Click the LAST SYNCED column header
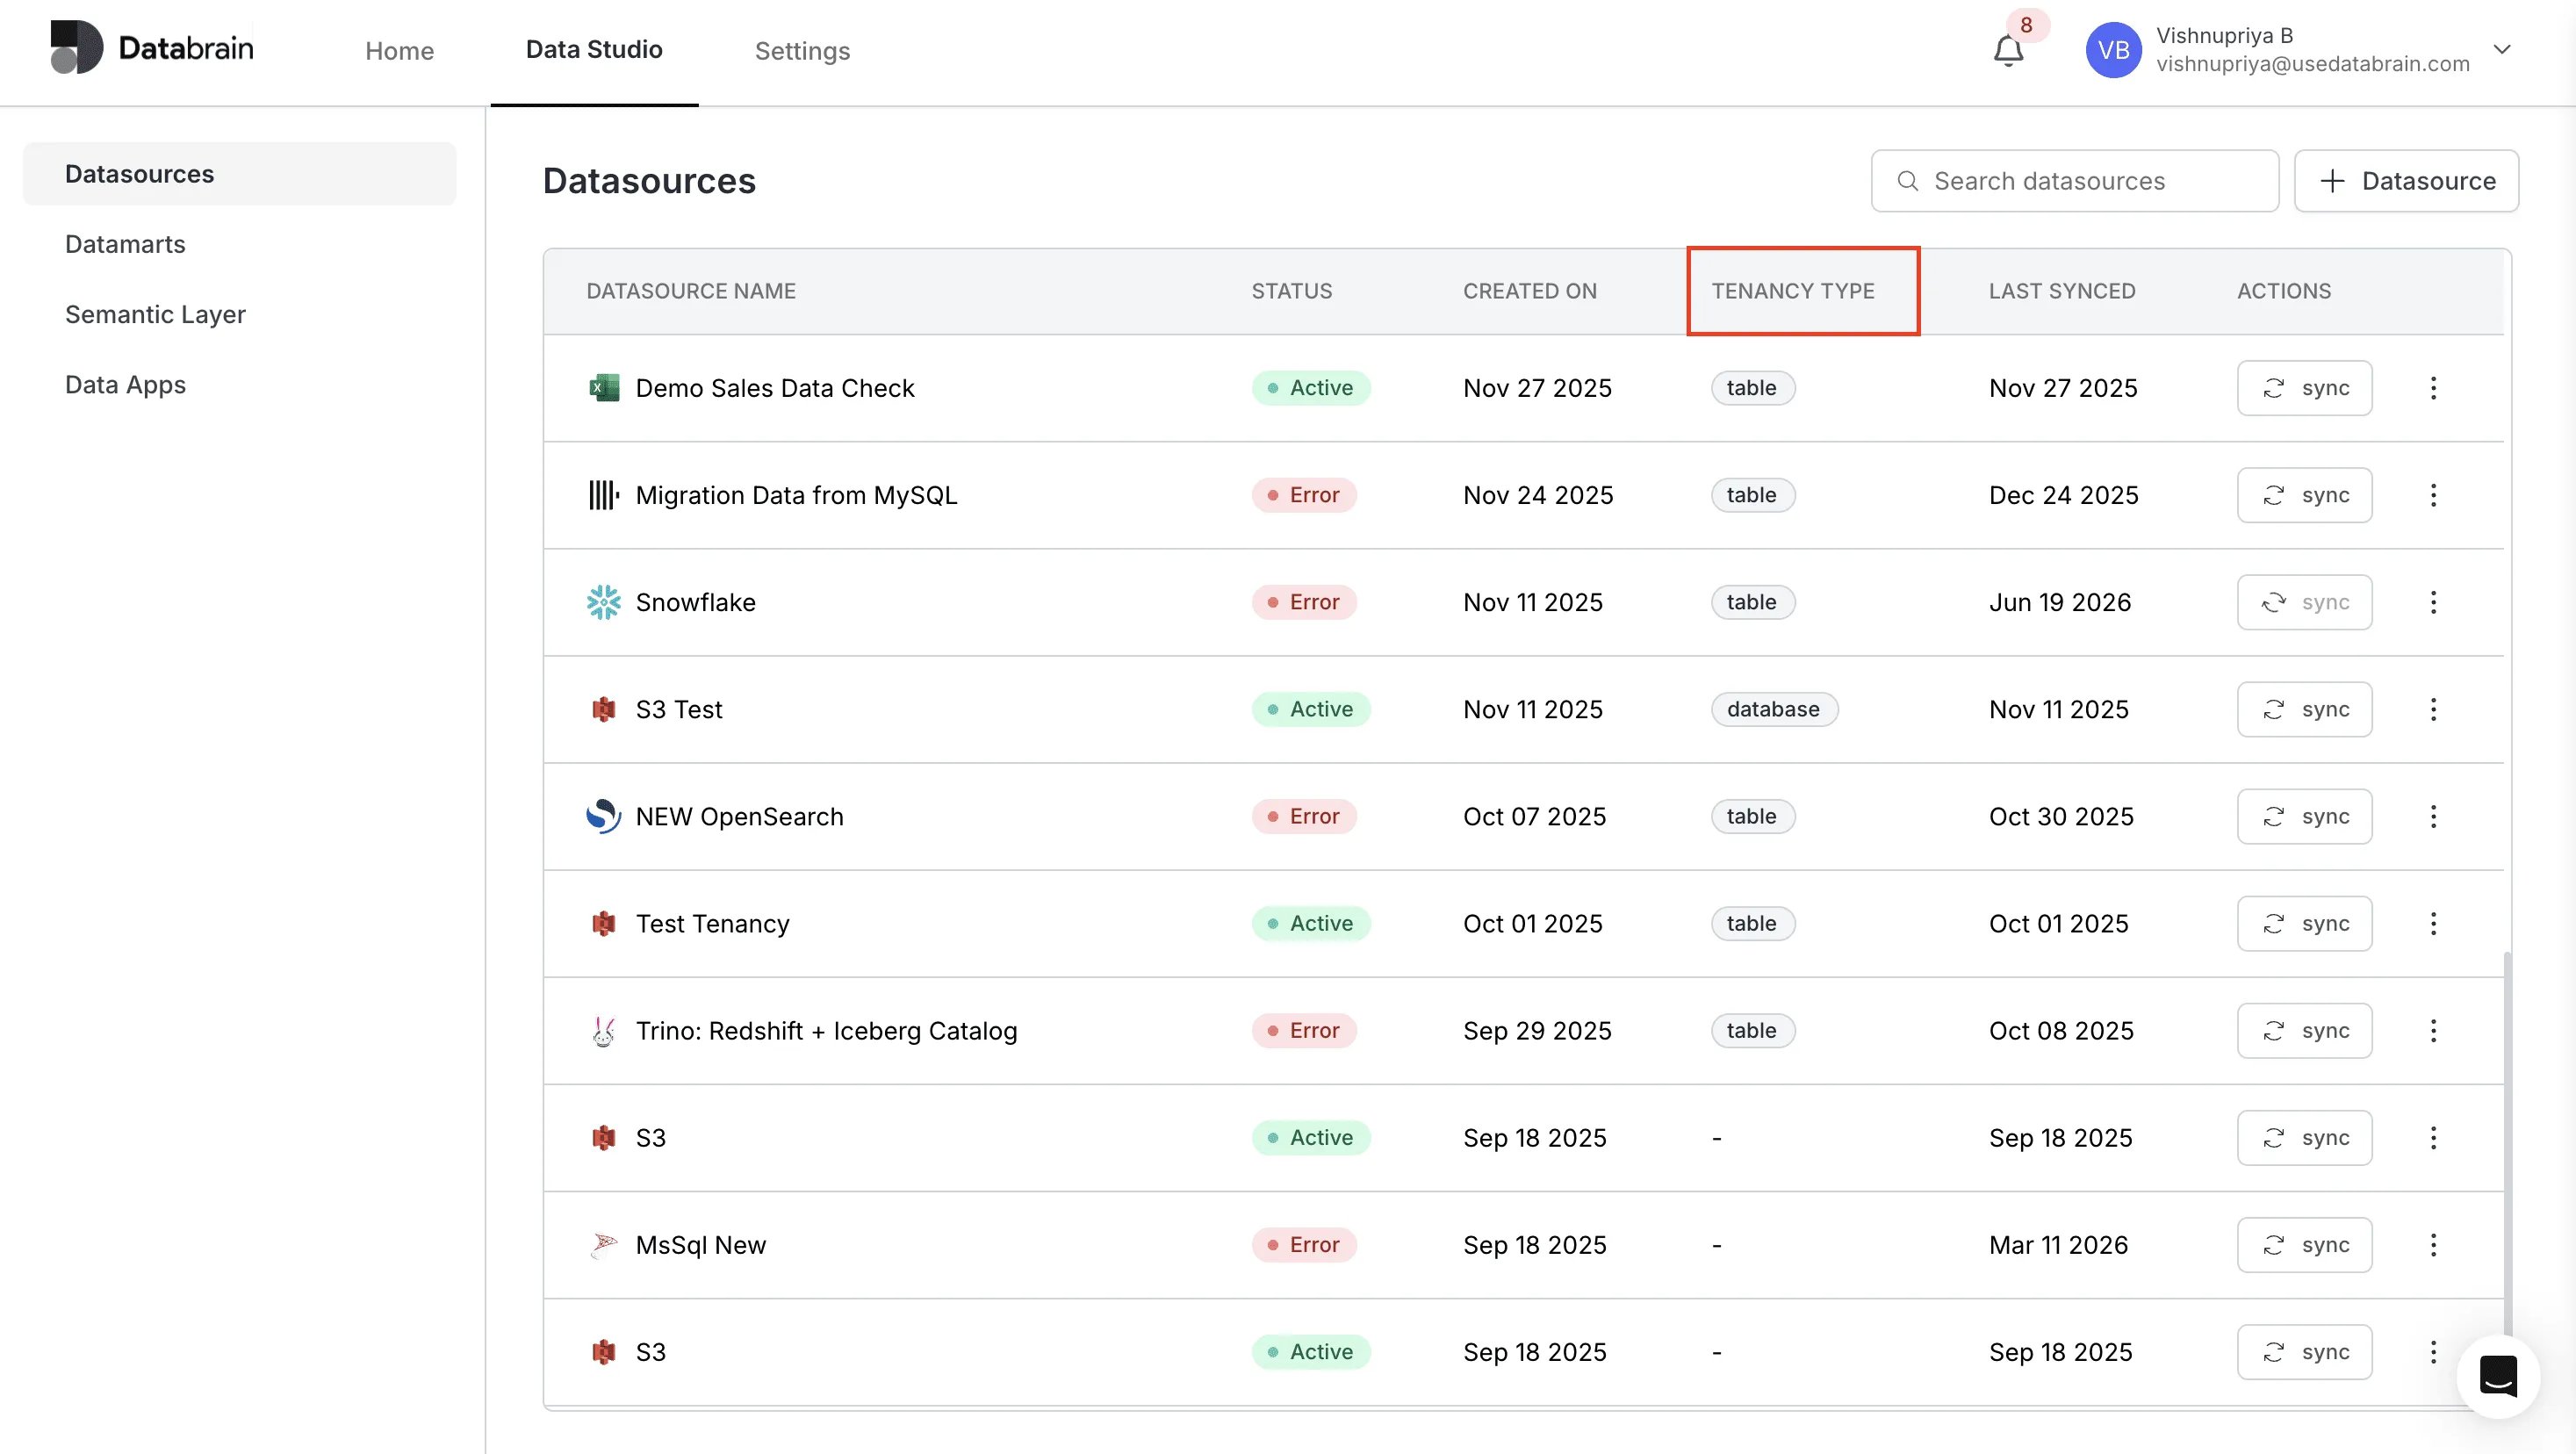 [x=2062, y=291]
